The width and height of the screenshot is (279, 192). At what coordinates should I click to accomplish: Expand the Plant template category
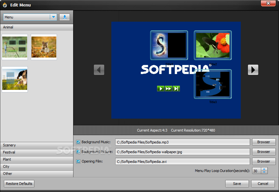[x=37, y=159]
